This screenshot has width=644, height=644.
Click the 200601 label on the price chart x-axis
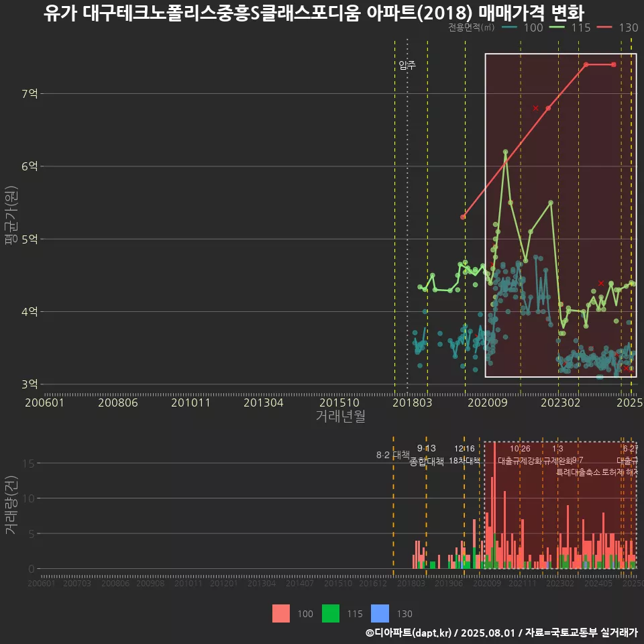tap(45, 402)
